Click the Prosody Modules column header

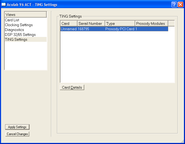click(151, 23)
